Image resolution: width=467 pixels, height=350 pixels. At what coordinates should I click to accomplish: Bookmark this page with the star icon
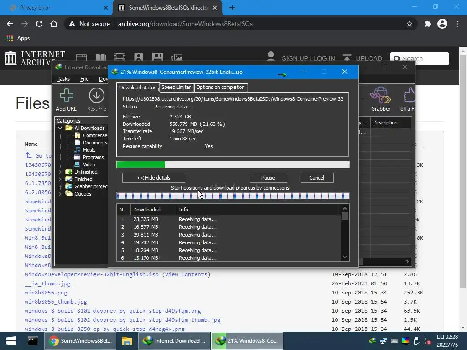410,24
